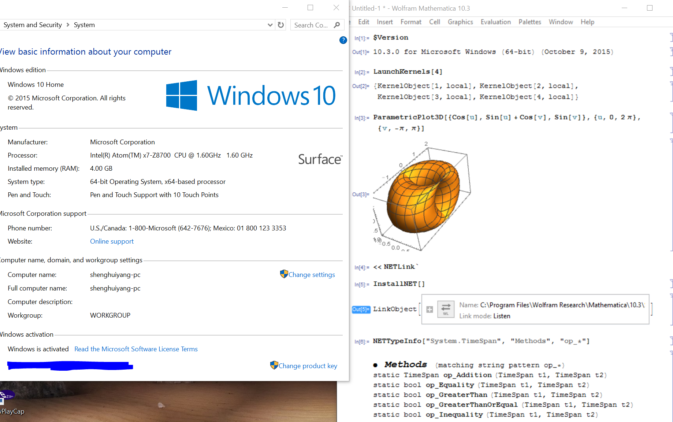Refresh the System control panel address bar
673x422 pixels.
[x=281, y=25]
